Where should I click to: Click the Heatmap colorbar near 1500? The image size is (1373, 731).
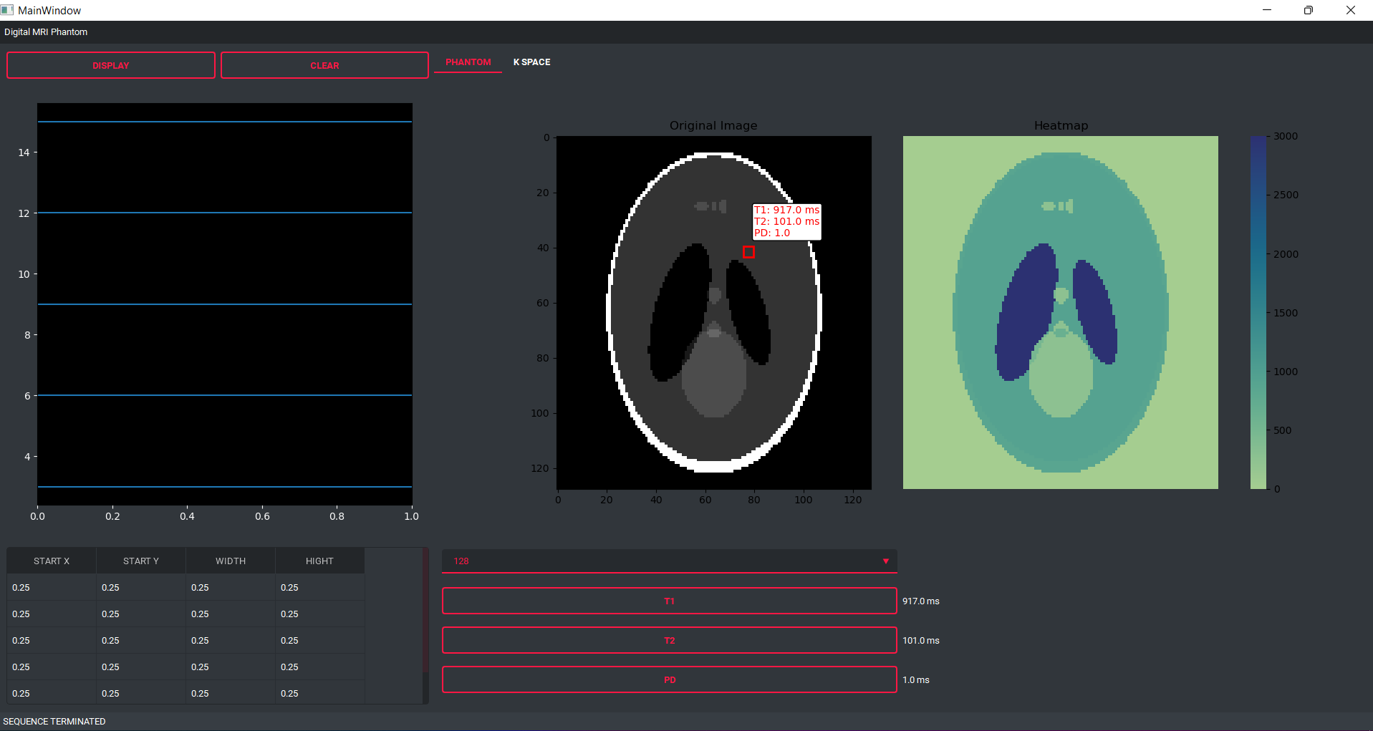coord(1258,312)
